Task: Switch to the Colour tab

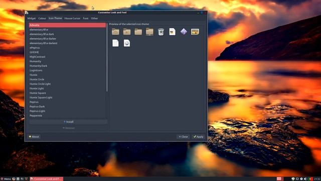Action: tap(42, 18)
